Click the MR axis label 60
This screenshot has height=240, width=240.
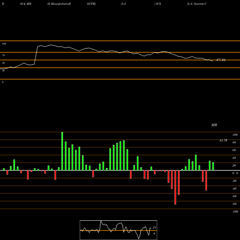[234, 150]
